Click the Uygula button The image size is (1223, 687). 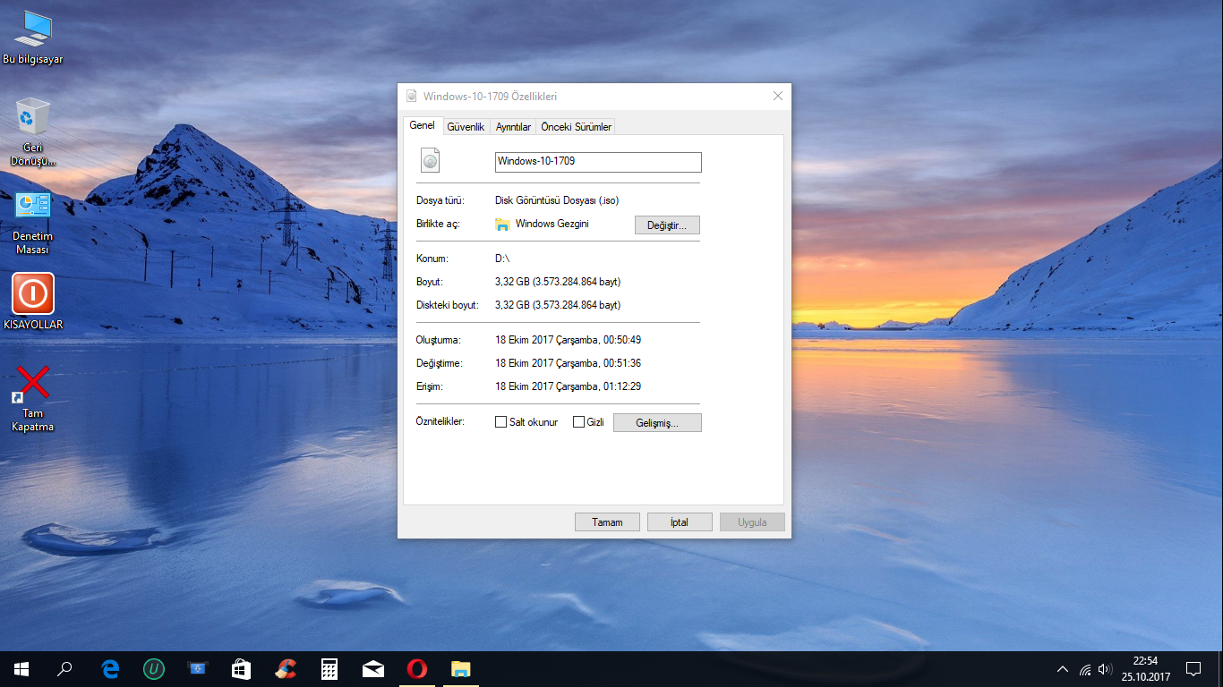(752, 522)
